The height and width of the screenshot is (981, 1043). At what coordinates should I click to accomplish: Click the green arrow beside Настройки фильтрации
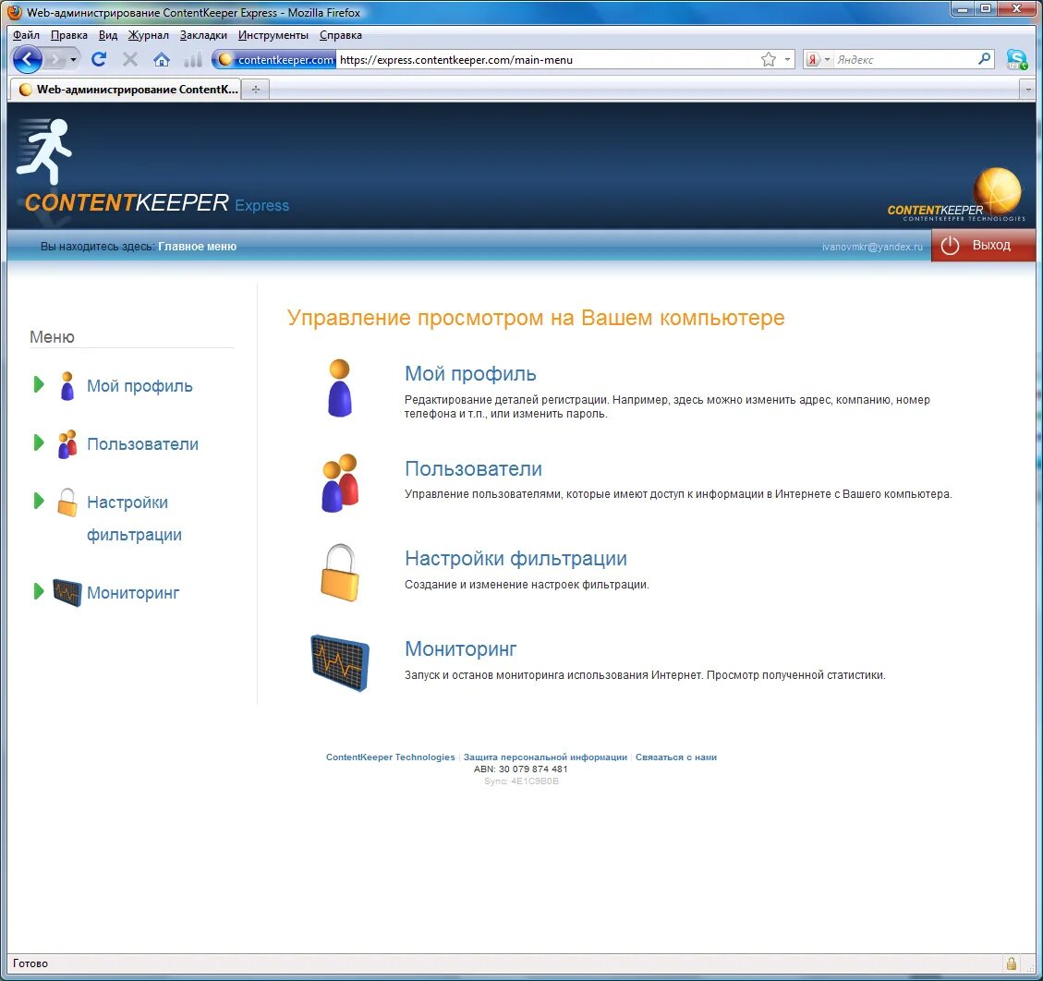(39, 501)
